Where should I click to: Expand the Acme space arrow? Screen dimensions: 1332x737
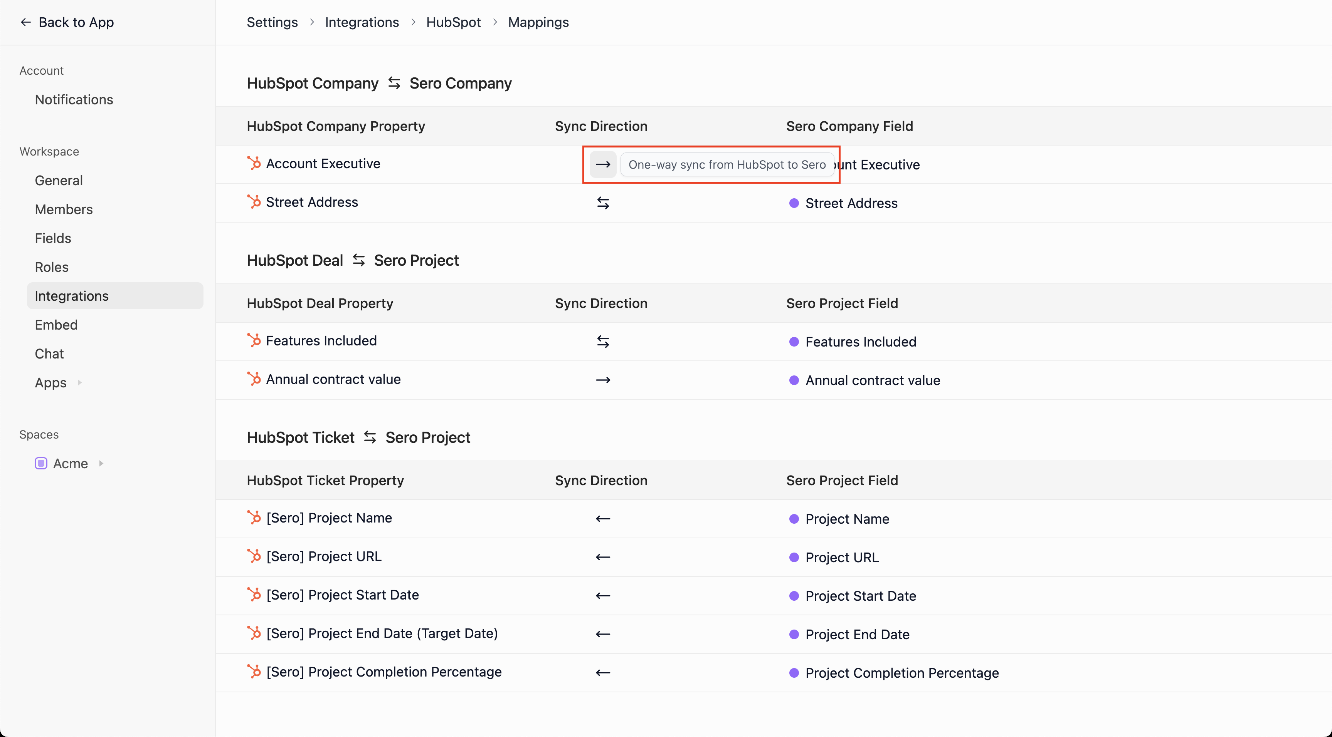click(101, 463)
